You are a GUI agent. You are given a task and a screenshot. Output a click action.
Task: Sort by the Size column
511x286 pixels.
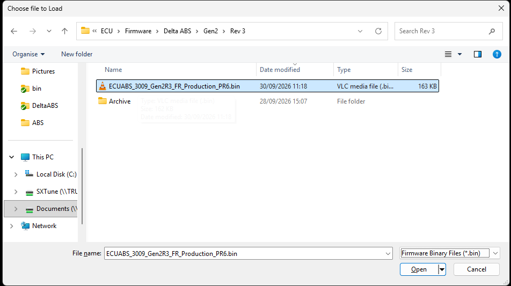[407, 70]
